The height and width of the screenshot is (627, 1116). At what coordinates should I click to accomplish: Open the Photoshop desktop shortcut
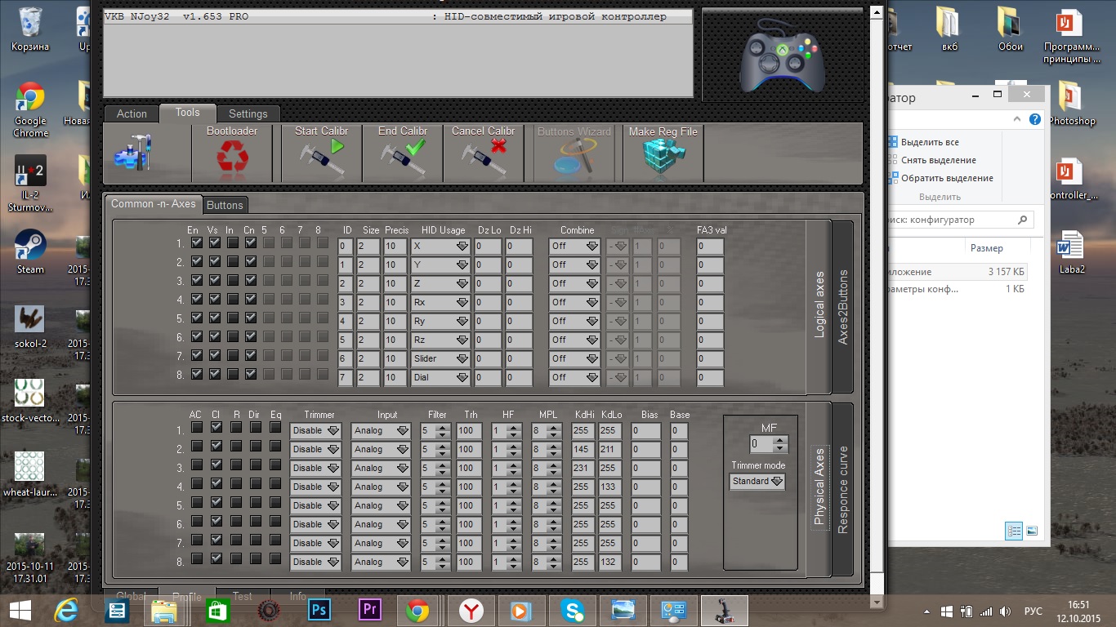(x=1070, y=104)
